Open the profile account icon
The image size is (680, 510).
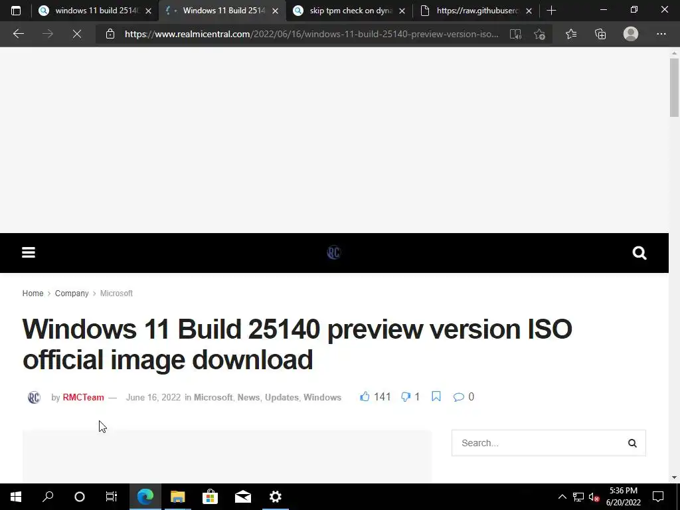pos(631,34)
